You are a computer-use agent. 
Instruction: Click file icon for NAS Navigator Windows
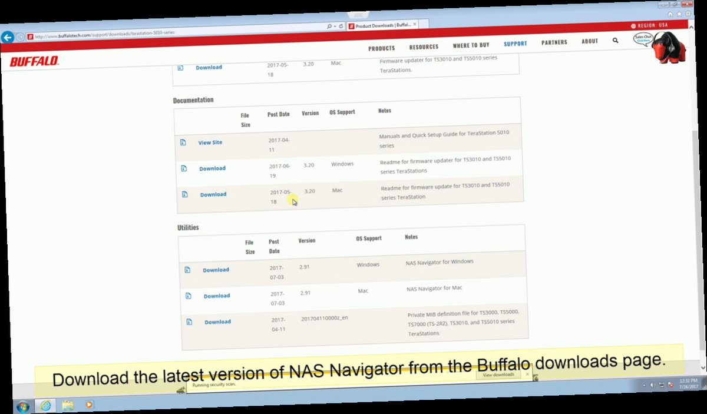pos(187,270)
